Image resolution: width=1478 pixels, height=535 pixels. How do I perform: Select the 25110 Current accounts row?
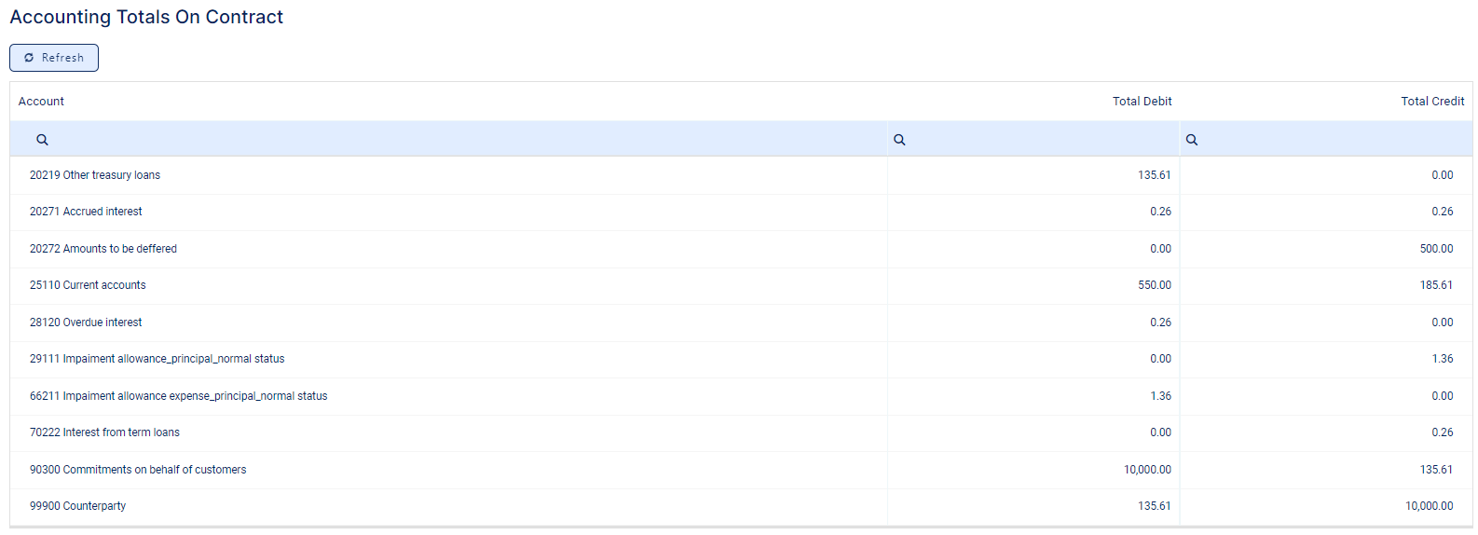point(88,285)
